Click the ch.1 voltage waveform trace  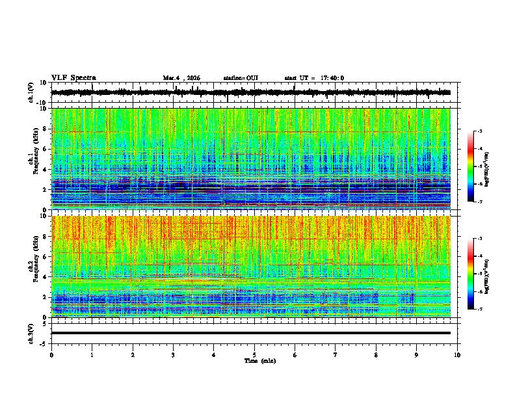[x=251, y=92]
